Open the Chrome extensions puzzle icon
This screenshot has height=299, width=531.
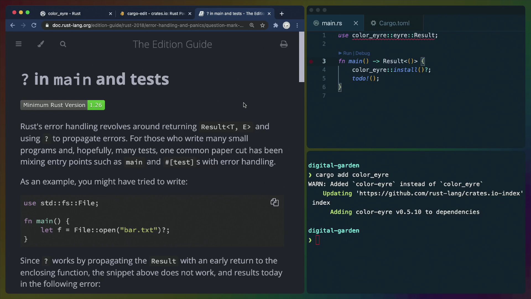click(x=276, y=25)
